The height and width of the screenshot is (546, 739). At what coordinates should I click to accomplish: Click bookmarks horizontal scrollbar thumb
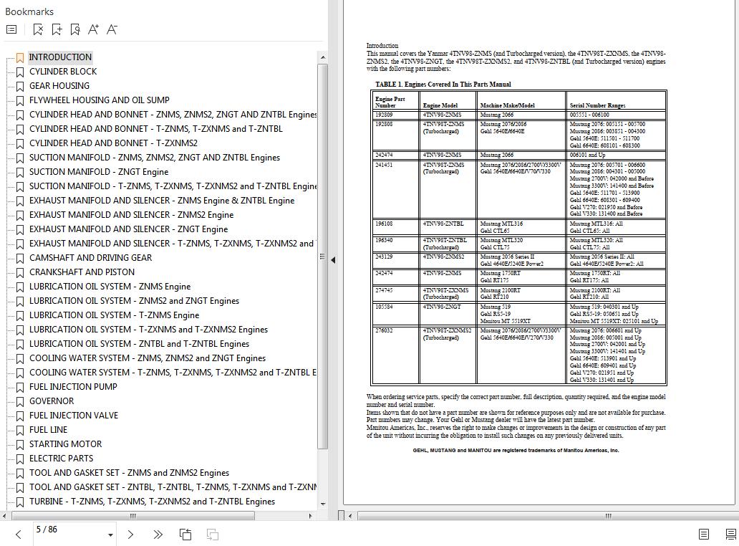coord(133,516)
